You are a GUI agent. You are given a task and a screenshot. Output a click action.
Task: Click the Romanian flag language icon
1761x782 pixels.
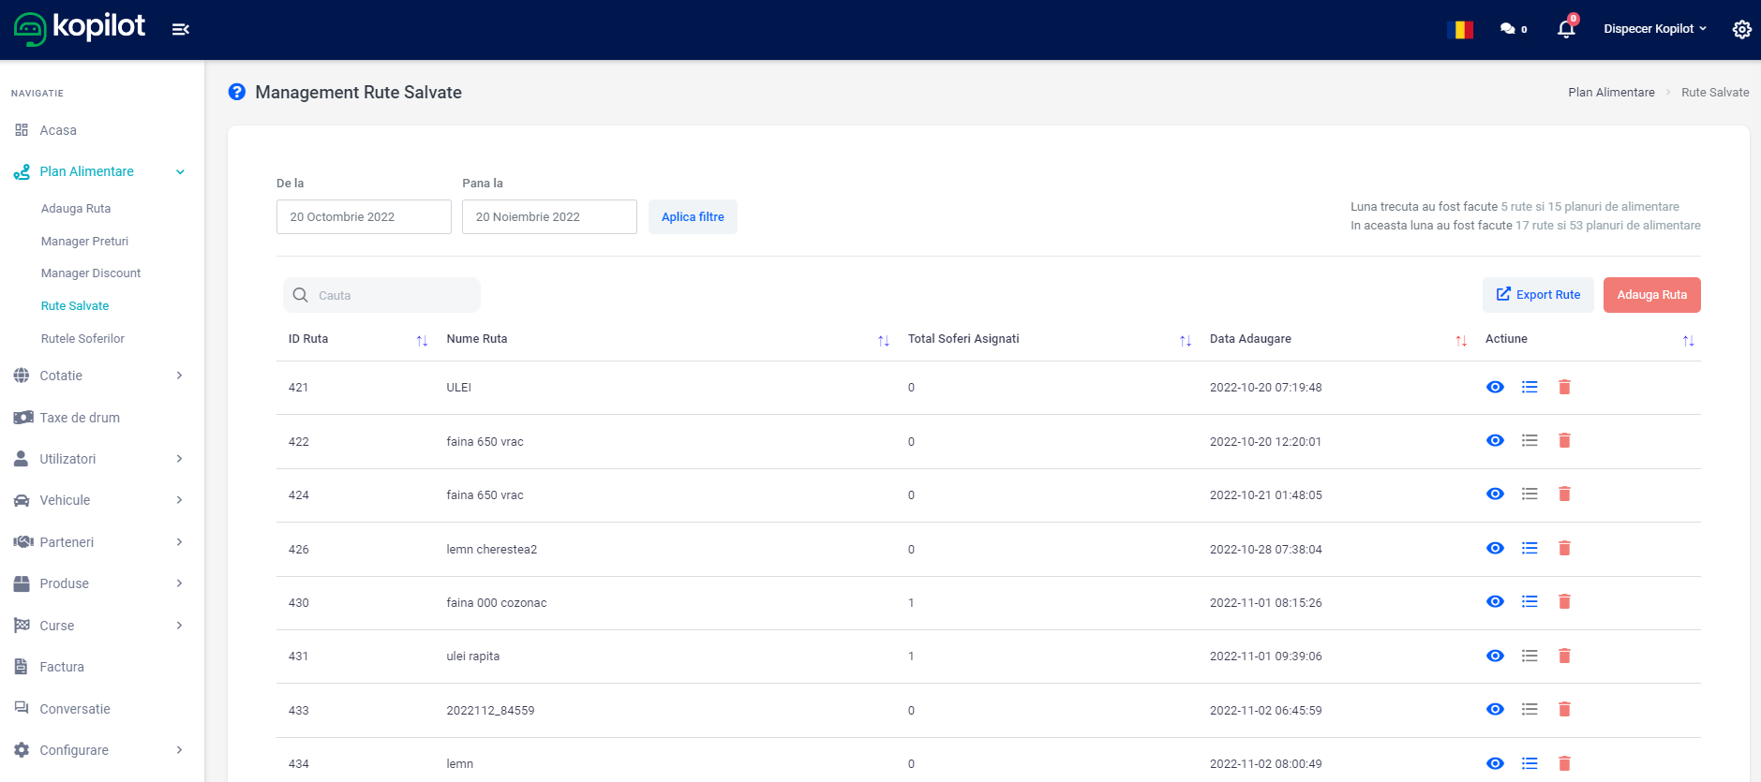[1459, 29]
